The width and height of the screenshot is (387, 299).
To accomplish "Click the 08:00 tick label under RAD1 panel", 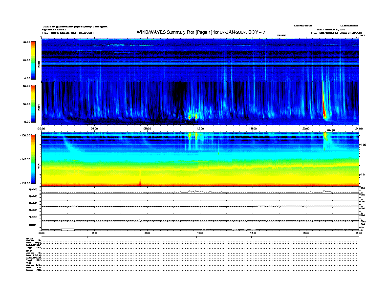I will pos(147,128).
